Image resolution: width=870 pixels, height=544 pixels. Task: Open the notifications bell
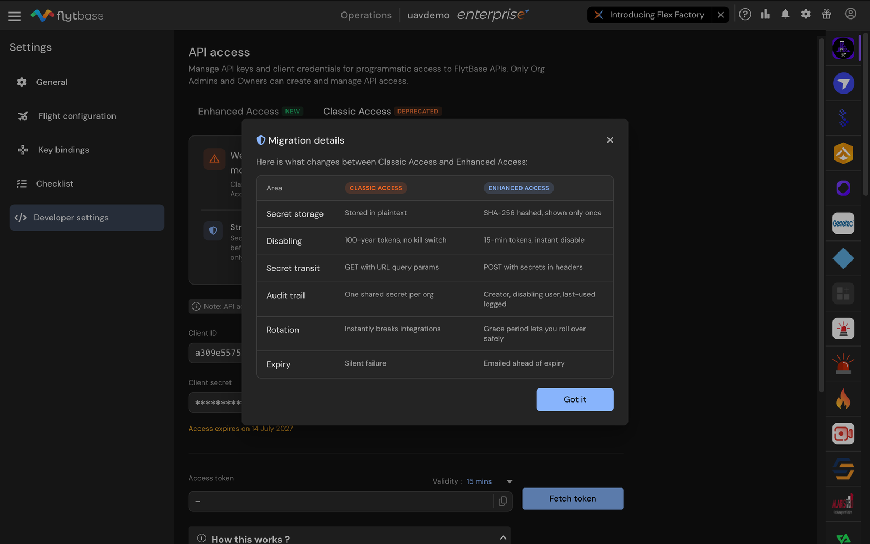coord(785,15)
